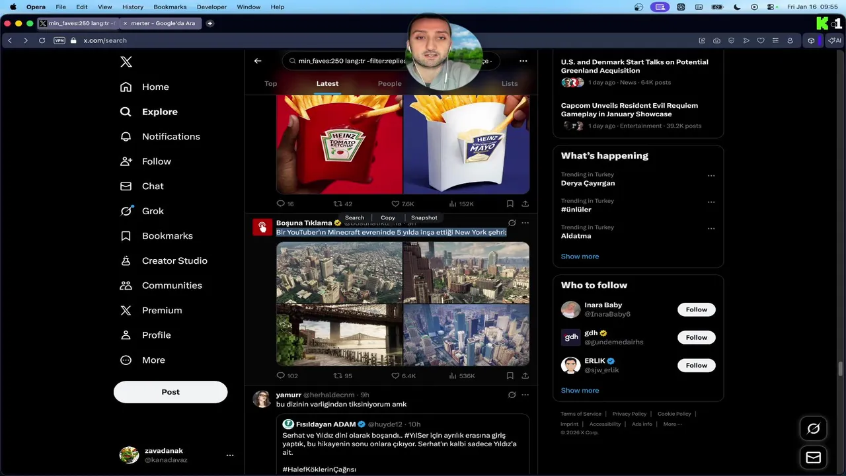846x476 pixels.
Task: Open Opera AI button in address bar
Action: [835, 40]
